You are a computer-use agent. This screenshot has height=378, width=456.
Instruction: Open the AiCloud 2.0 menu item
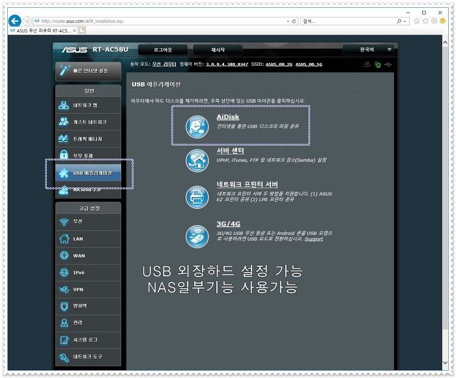88,190
